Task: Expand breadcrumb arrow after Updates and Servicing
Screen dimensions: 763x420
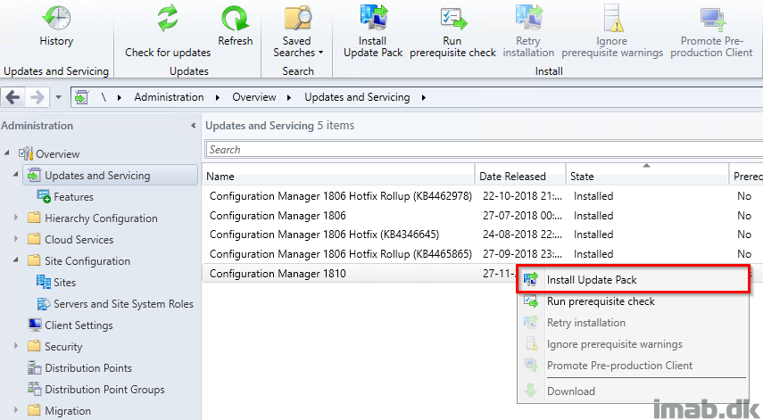Action: pos(424,98)
